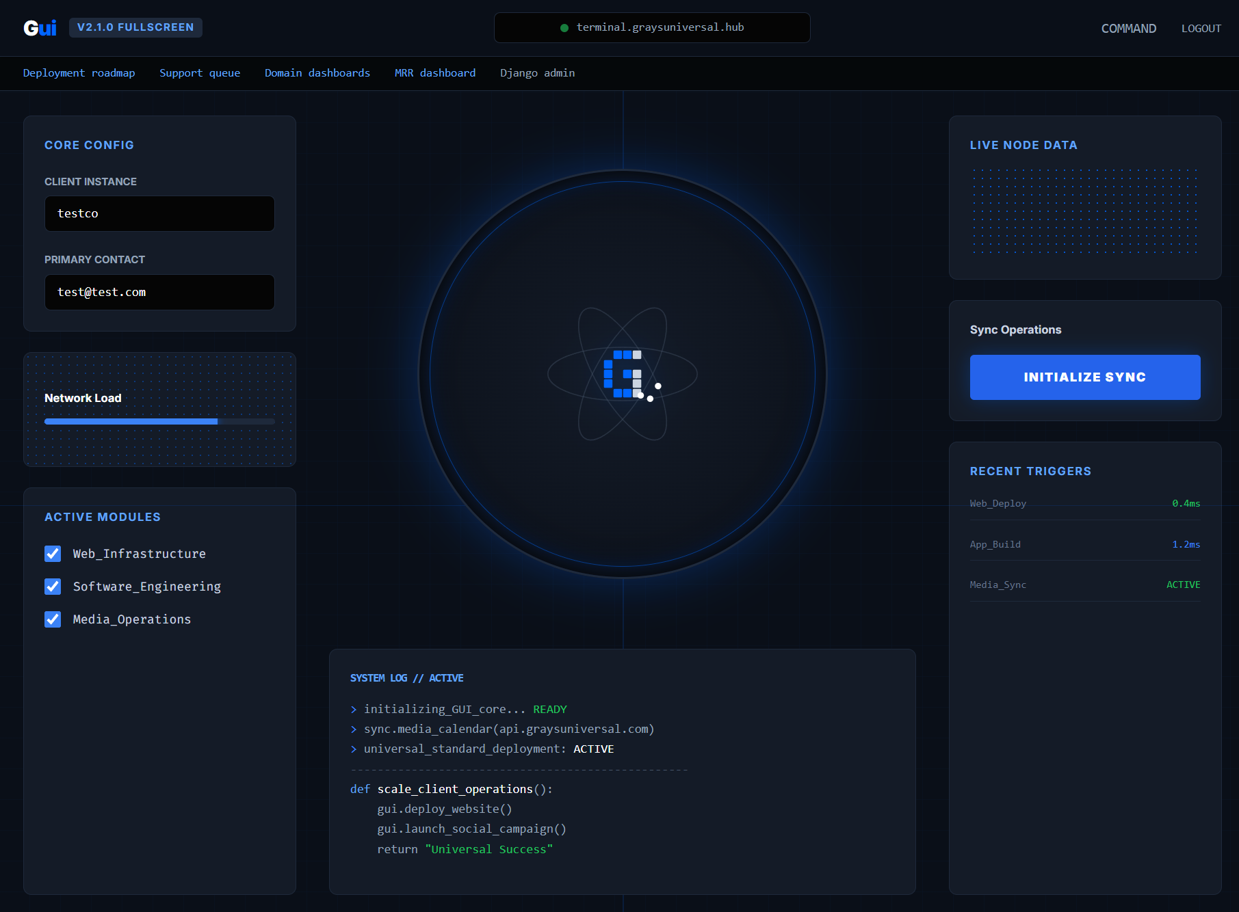This screenshot has height=912, width=1239.
Task: Click the green READY status in log
Action: [550, 710]
